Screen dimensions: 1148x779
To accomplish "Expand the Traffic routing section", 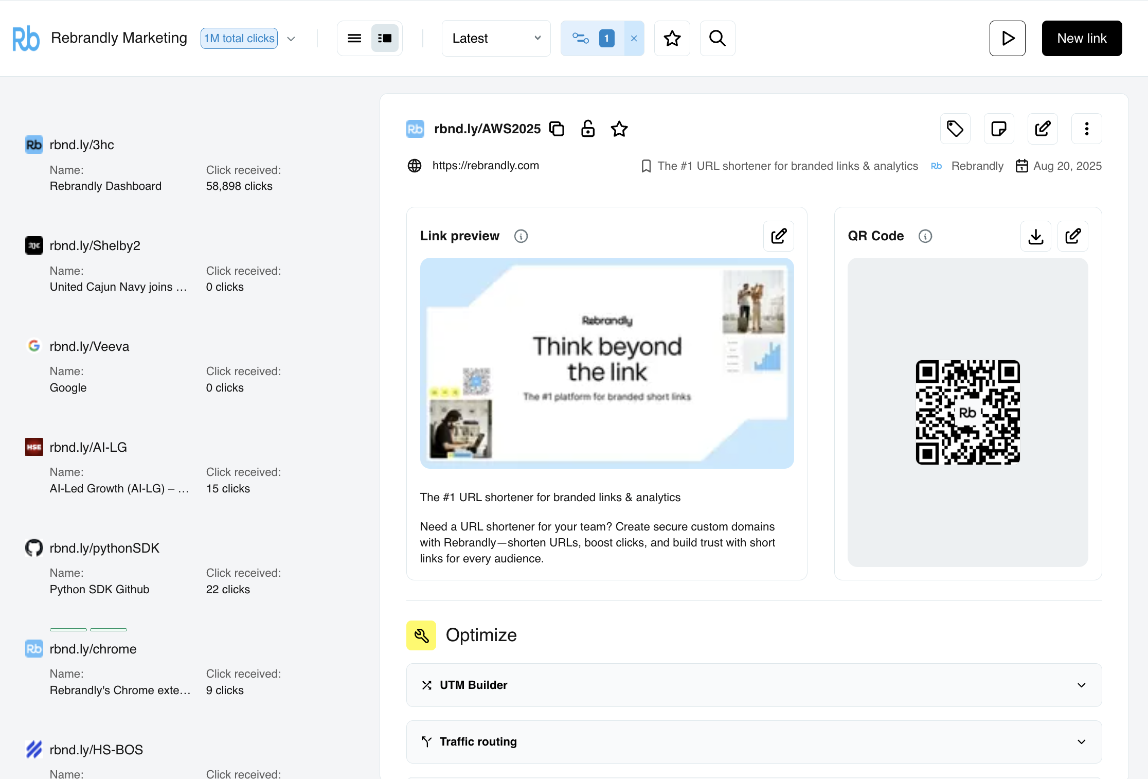I will click(1081, 742).
